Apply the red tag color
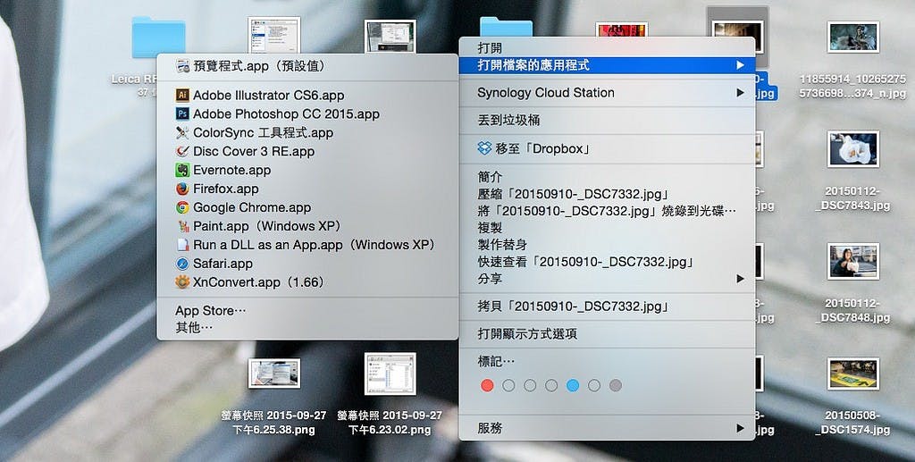915x462 pixels. 487,385
